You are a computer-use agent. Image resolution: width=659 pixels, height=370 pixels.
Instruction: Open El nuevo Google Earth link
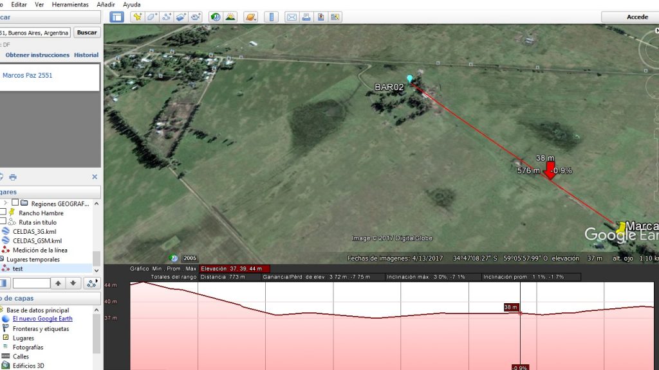click(x=42, y=319)
